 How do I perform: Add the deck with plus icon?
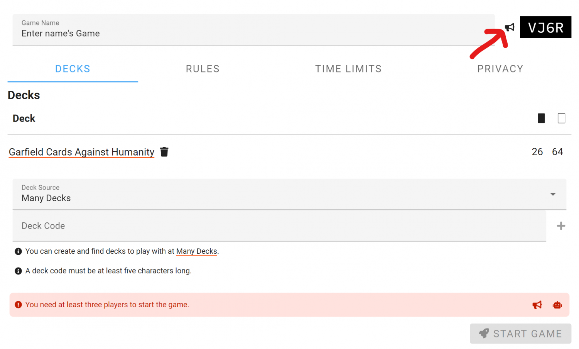coord(561,226)
